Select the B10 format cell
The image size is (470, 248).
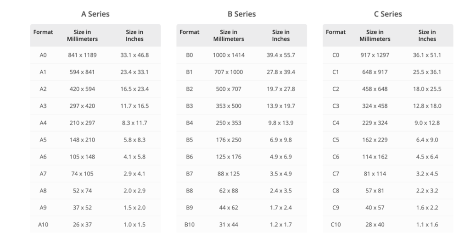[x=190, y=225]
